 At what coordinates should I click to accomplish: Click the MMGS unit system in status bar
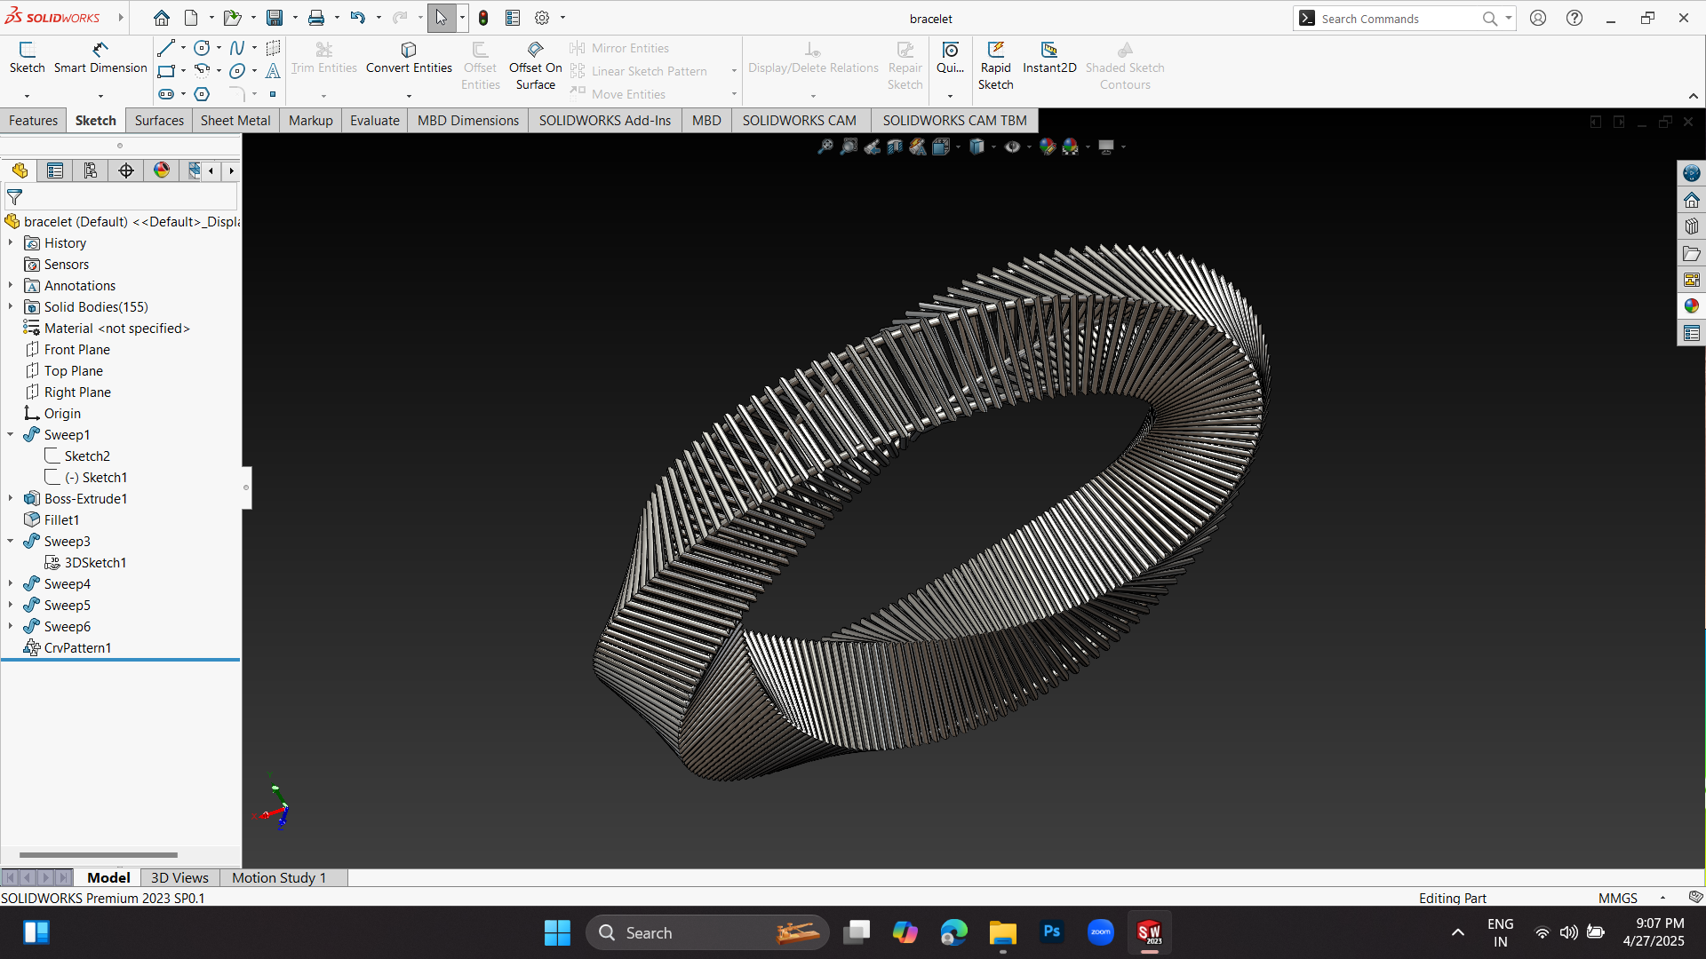tap(1617, 898)
